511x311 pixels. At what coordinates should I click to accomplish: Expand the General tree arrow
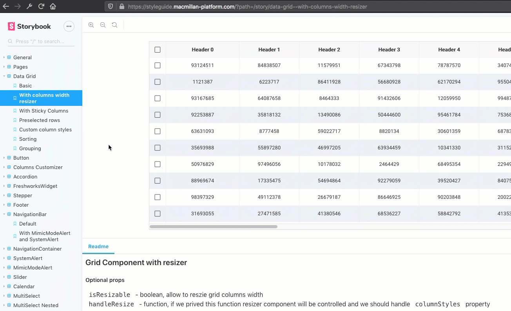4,57
